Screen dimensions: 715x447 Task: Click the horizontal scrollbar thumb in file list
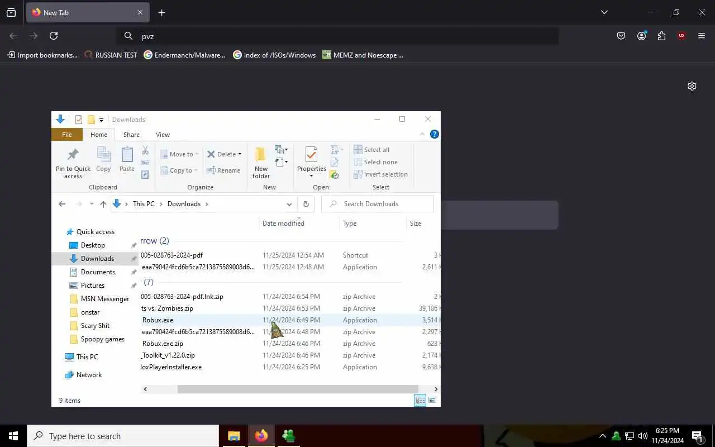click(x=298, y=389)
